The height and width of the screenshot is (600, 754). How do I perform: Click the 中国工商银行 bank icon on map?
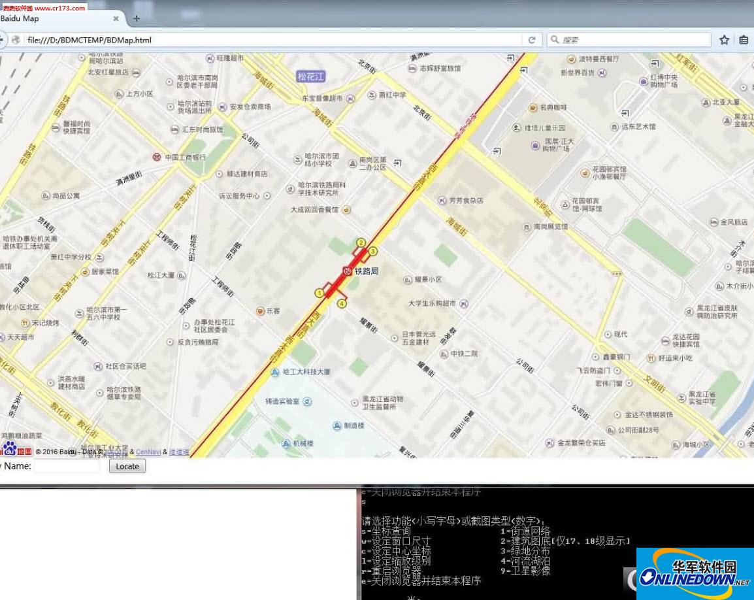click(x=157, y=157)
